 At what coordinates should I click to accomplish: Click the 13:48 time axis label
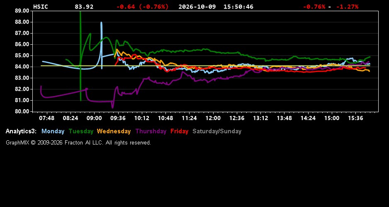point(284,118)
